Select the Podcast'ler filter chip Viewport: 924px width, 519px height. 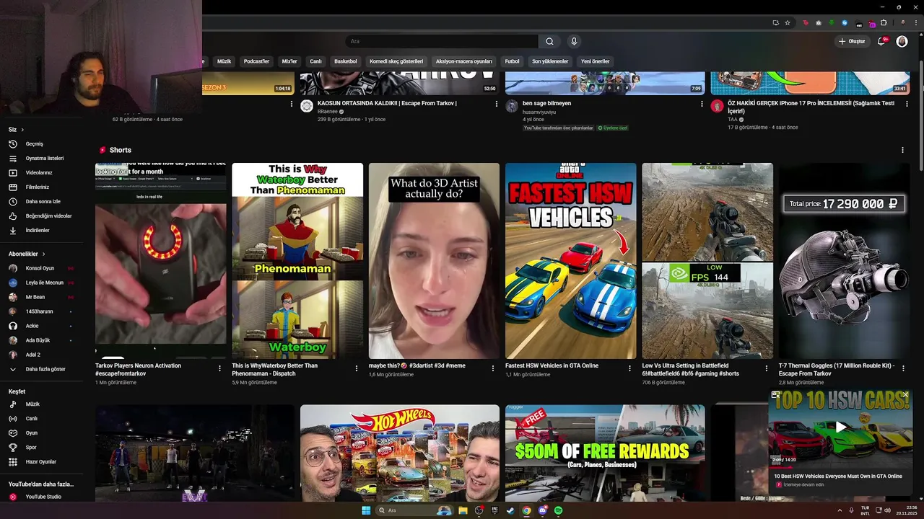pyautogui.click(x=256, y=61)
